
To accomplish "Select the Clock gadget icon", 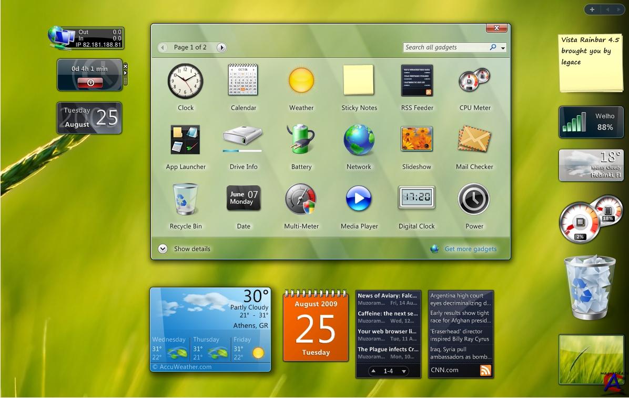I will pyautogui.click(x=185, y=81).
